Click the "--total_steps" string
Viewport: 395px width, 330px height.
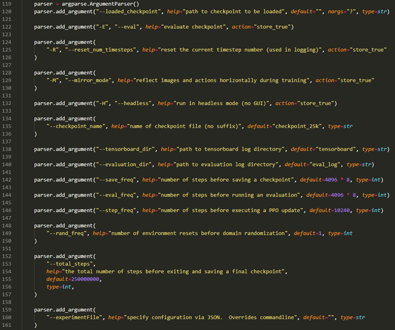[x=70, y=264]
